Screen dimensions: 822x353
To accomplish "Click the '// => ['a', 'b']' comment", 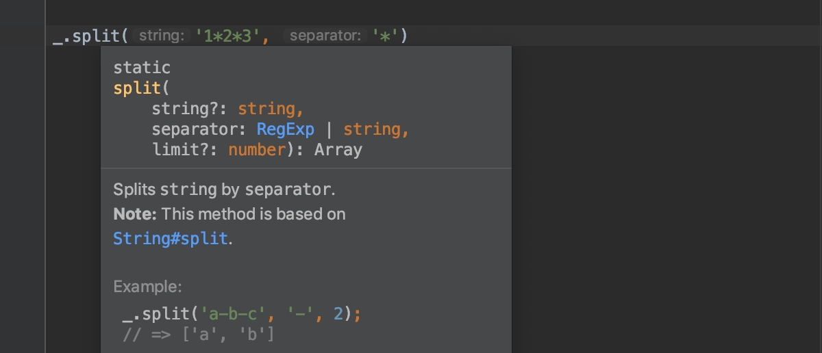I will (199, 335).
